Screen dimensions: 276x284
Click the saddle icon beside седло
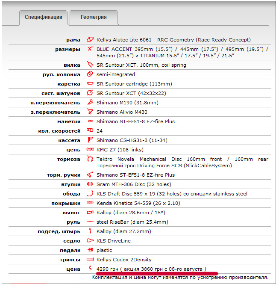click(90, 241)
